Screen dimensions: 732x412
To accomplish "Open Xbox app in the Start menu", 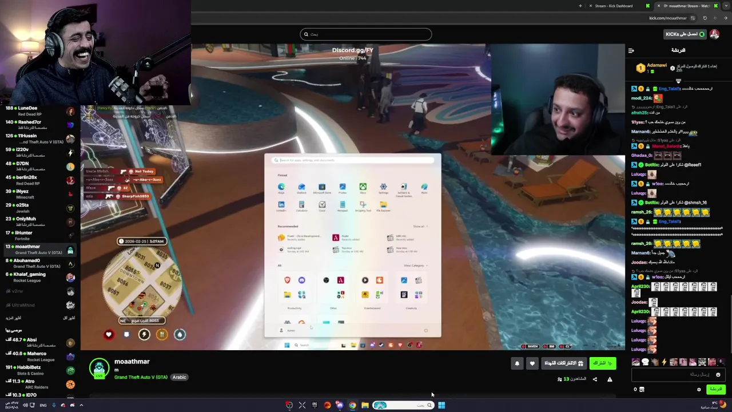I will tap(363, 187).
